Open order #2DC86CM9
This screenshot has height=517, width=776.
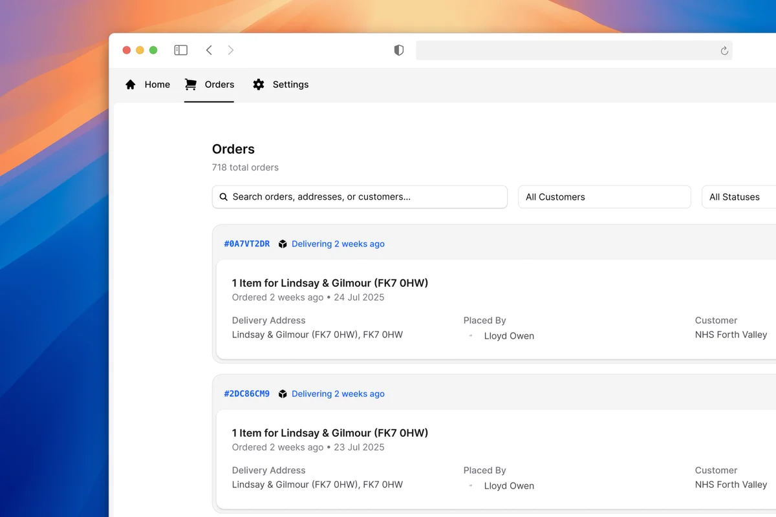click(x=246, y=394)
